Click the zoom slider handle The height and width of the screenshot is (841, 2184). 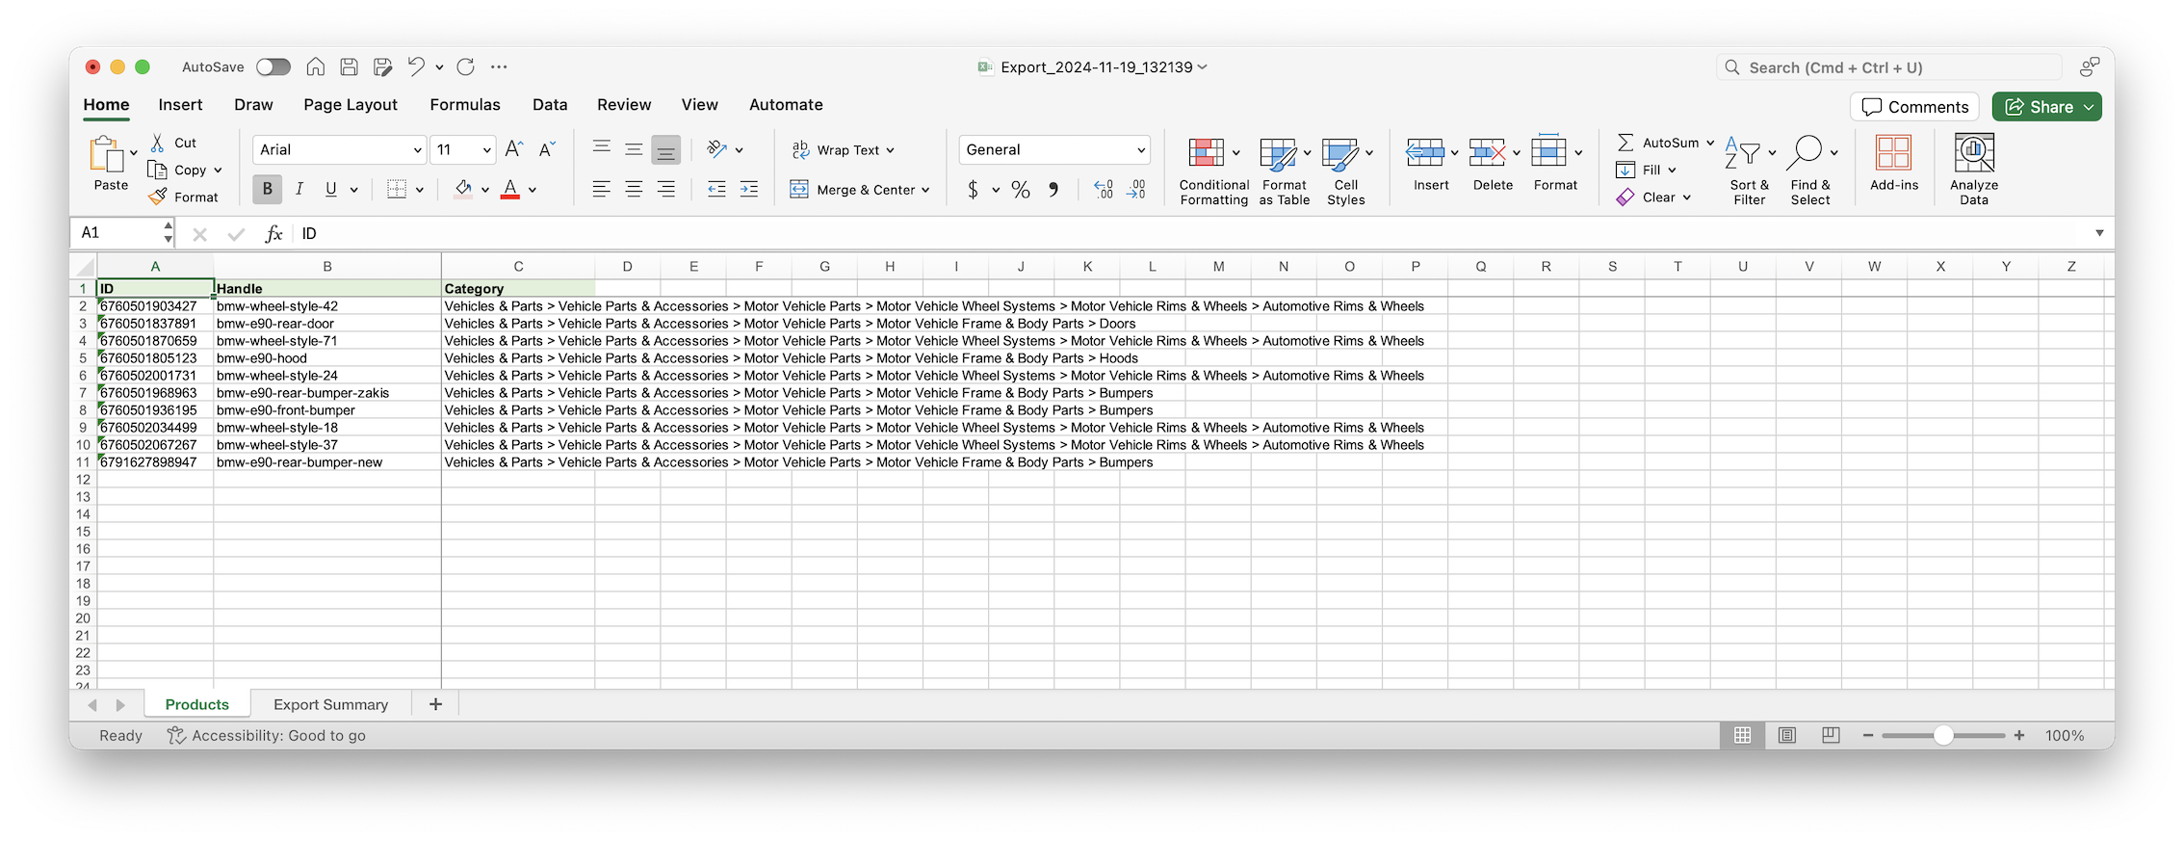pos(1943,735)
